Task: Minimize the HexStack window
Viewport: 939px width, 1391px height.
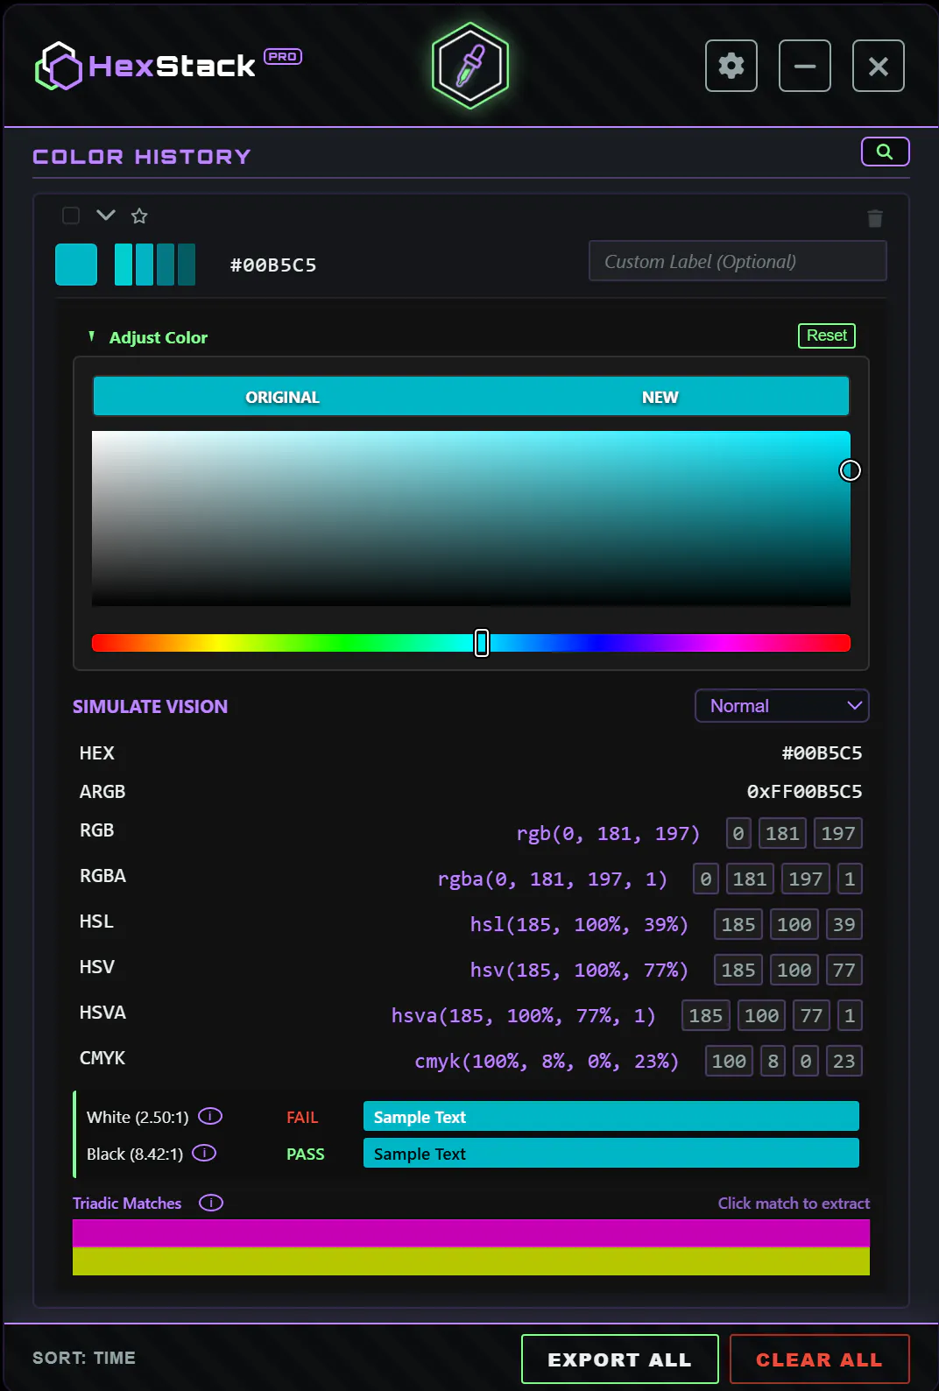Action: pos(805,66)
